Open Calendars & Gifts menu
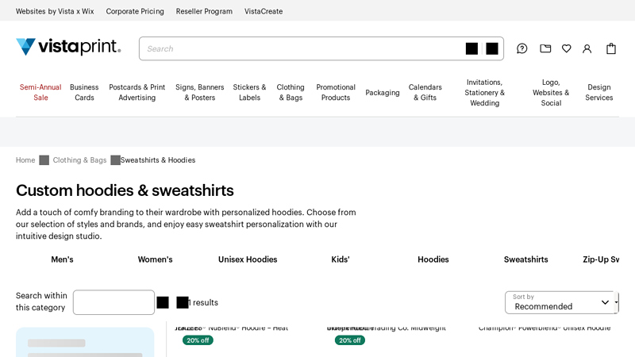The height and width of the screenshot is (357, 635). point(425,92)
